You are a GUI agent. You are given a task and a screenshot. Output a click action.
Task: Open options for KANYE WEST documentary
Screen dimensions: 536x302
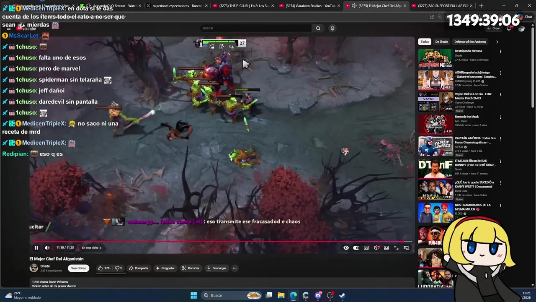pyautogui.click(x=500, y=183)
